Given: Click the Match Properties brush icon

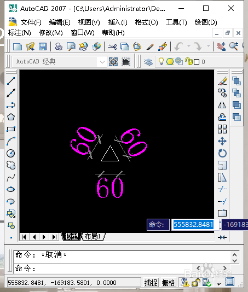Looking at the screenshot, I should tap(150, 46).
